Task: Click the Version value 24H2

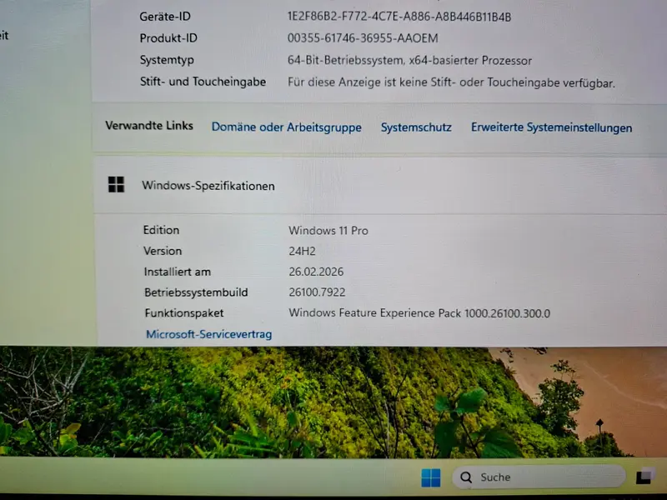Action: (x=302, y=252)
